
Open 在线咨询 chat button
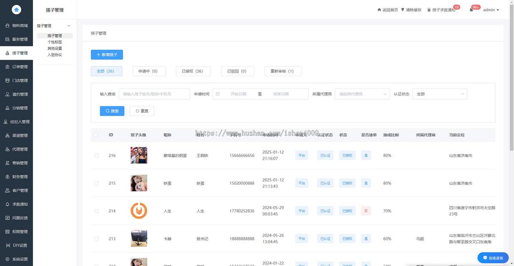tap(493, 258)
